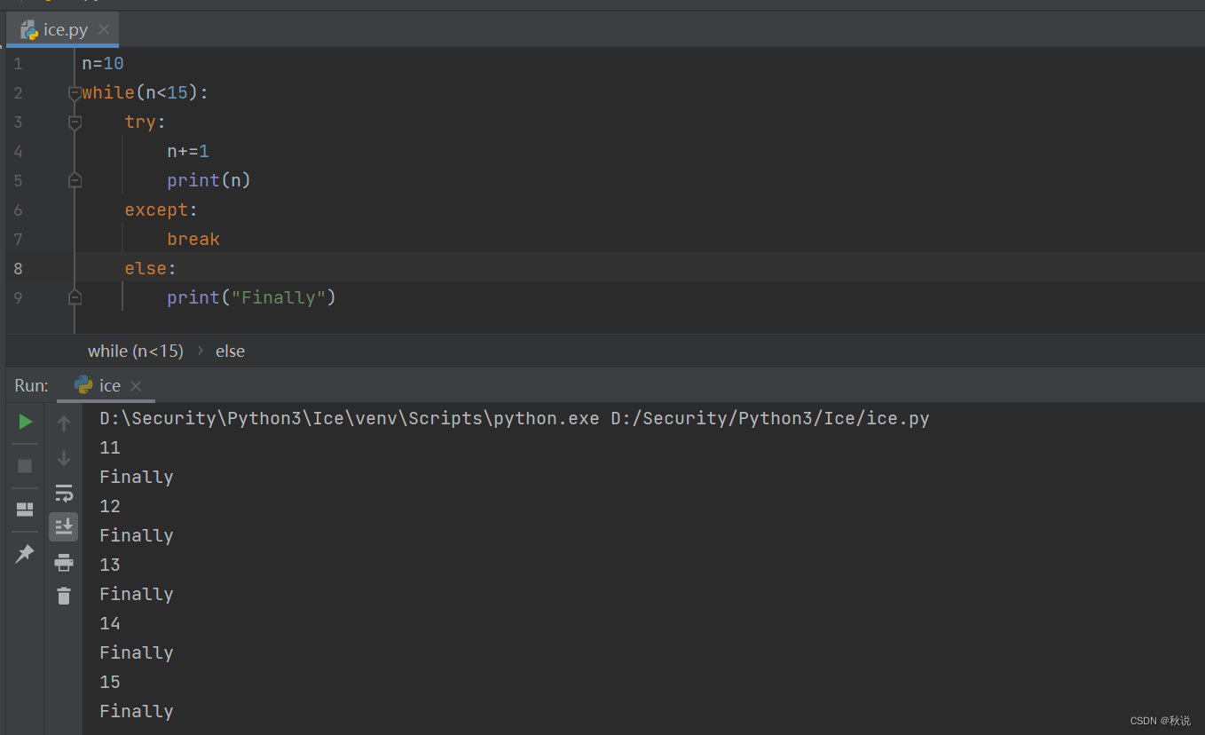This screenshot has width=1205, height=735.
Task: Collapse the while loop fold marker
Action: [75, 93]
